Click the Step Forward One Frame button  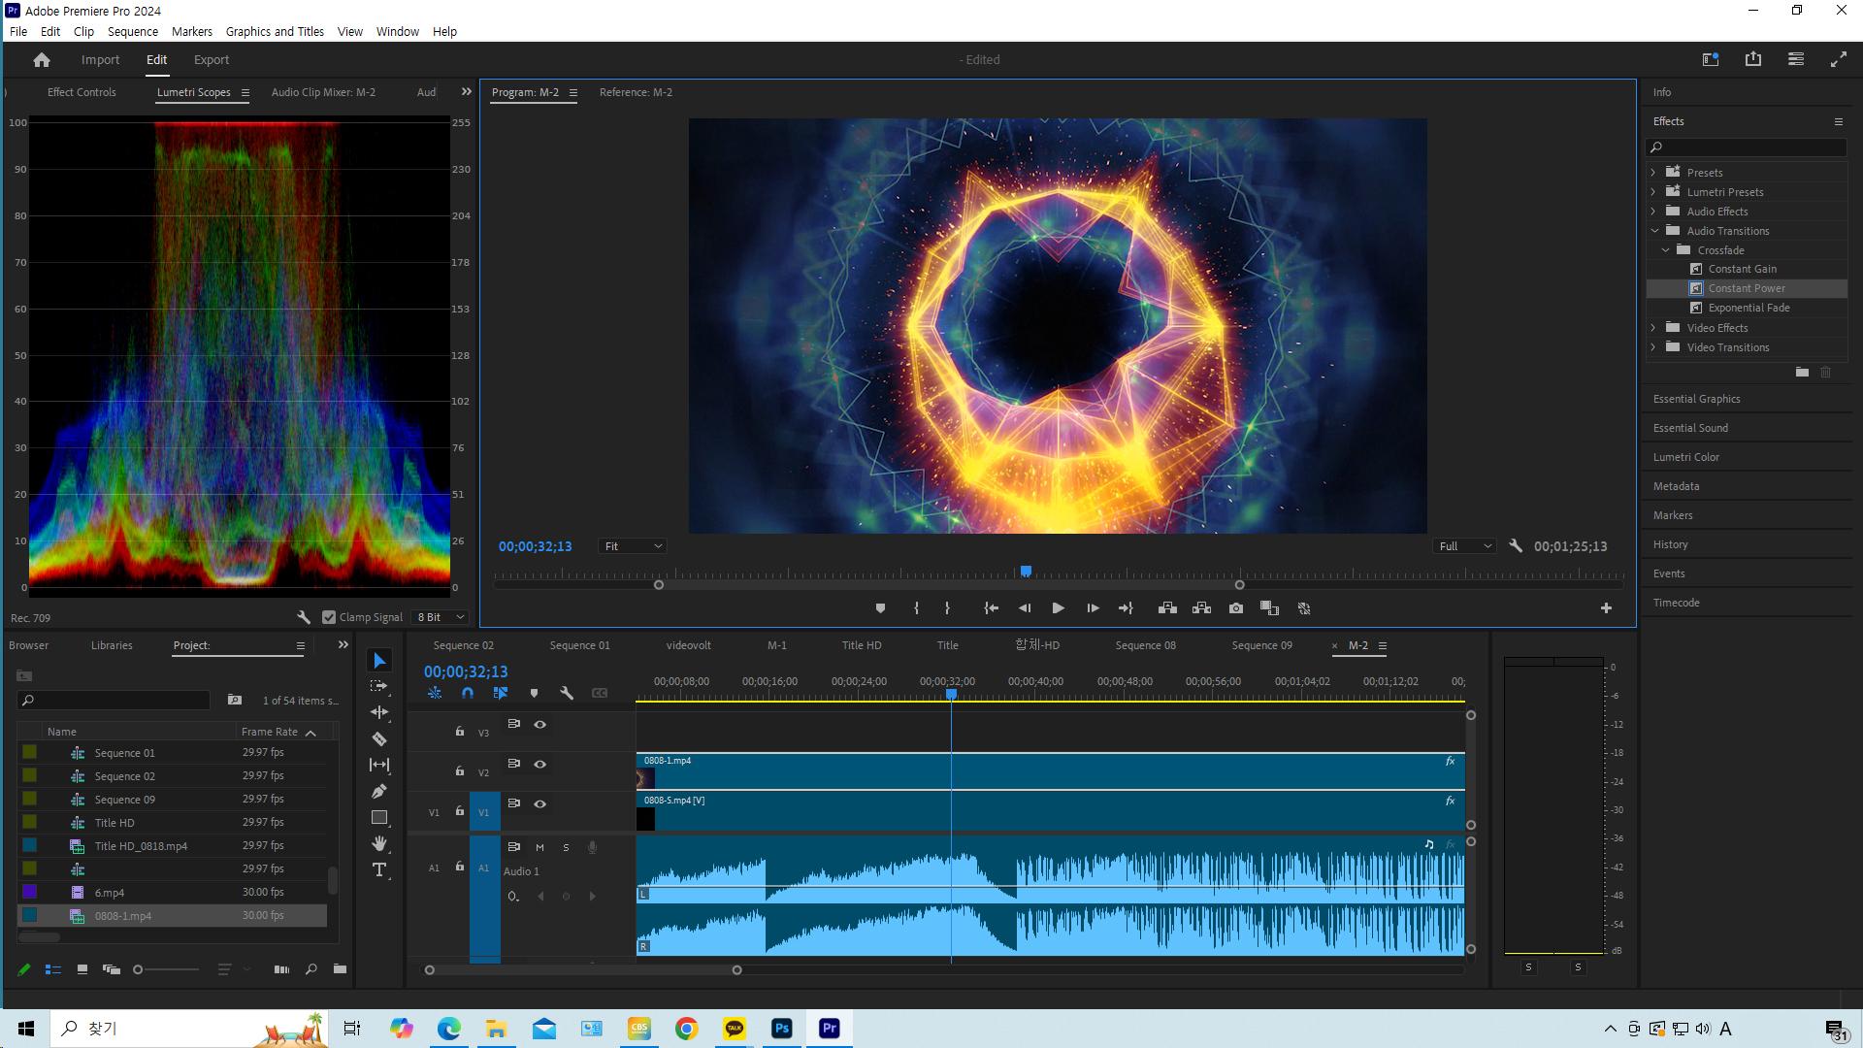click(1093, 608)
